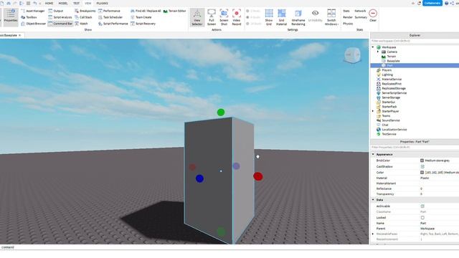This screenshot has width=459, height=258.
Task: Select the 4 Studs grid option
Action: pos(253,17)
